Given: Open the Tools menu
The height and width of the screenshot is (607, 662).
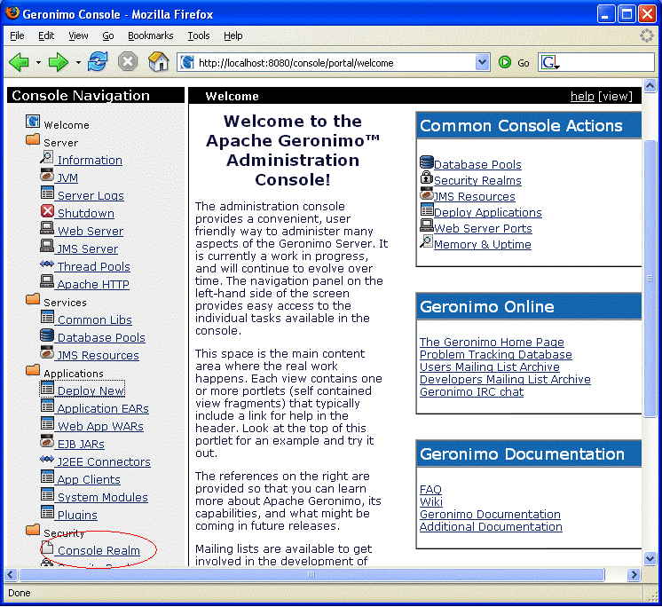Looking at the screenshot, I should 199,35.
